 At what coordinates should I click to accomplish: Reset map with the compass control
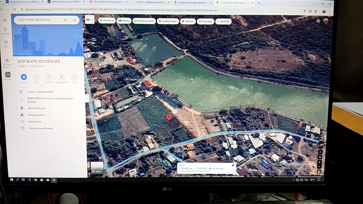[x=320, y=145]
